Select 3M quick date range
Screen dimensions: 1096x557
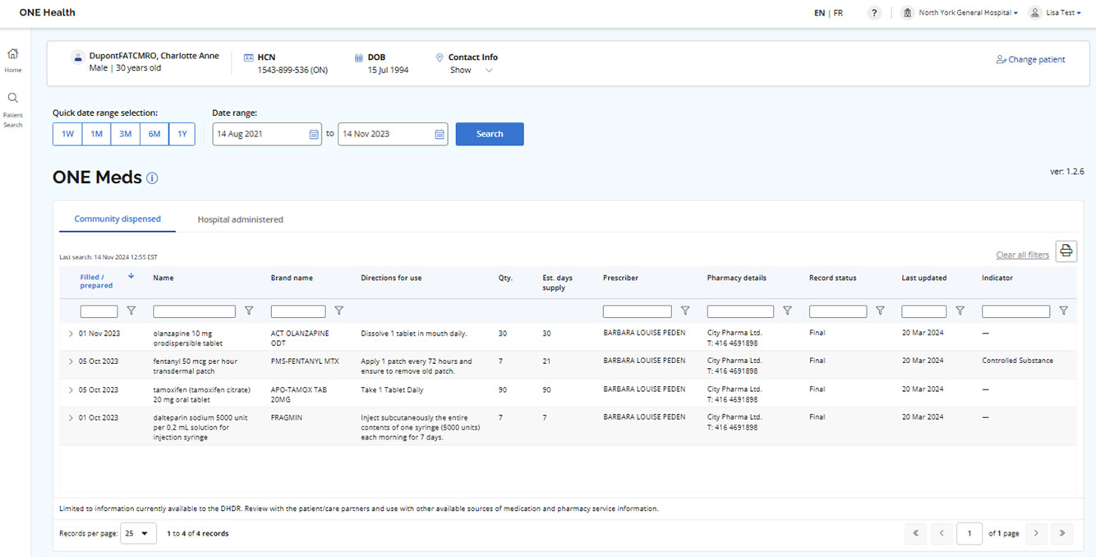[125, 134]
